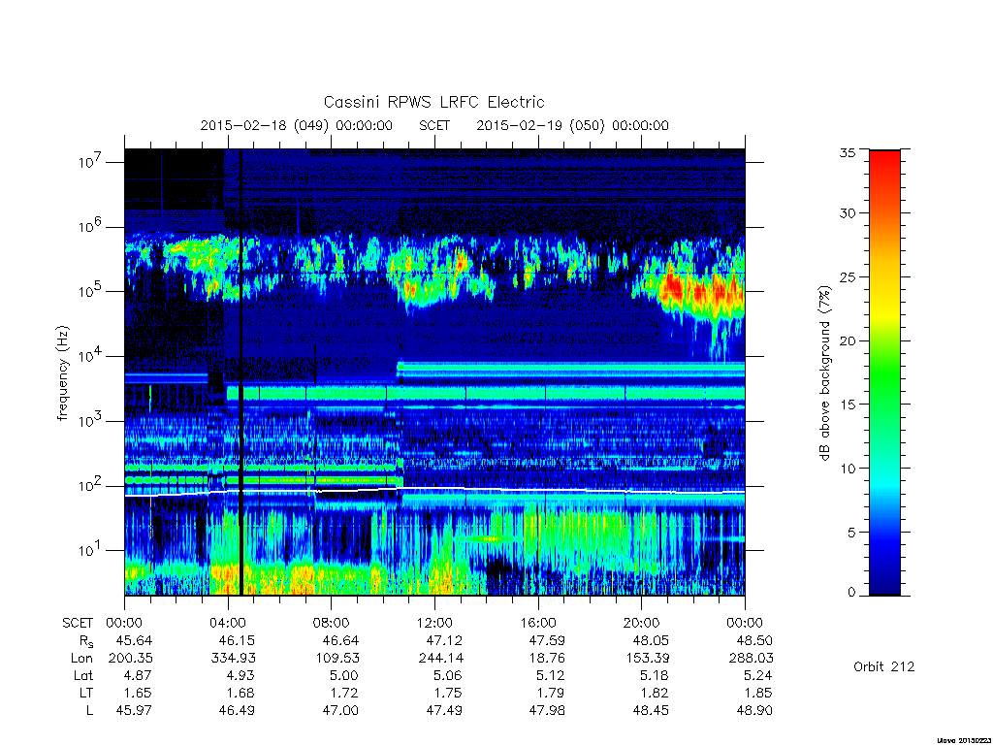Screen dimensions: 993x745
Task: Click the title 'Cassini RPWS LRFC Electric'
Action: (433, 102)
